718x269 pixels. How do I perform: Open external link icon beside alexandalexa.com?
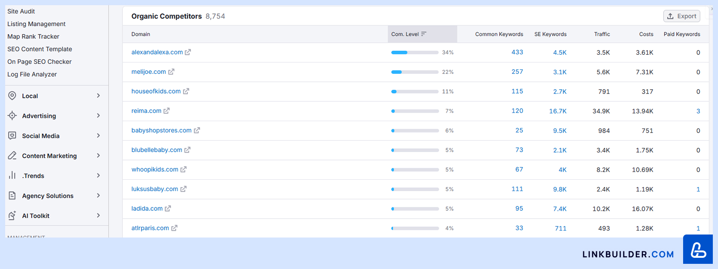(x=188, y=52)
